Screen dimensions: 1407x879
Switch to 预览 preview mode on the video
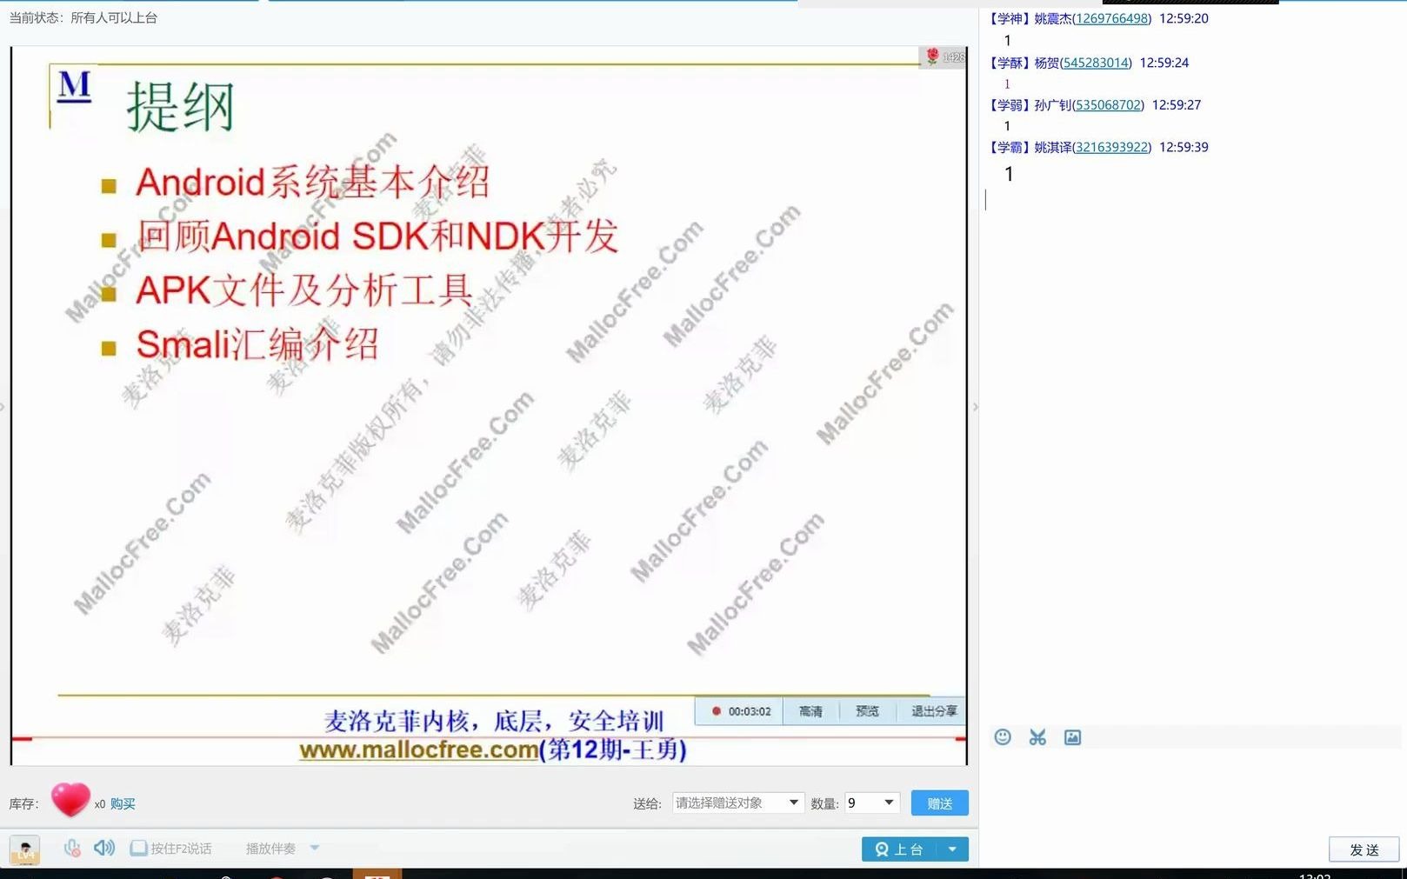[867, 710]
